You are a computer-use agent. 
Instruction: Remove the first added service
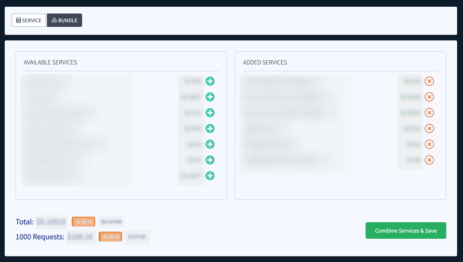tap(429, 81)
